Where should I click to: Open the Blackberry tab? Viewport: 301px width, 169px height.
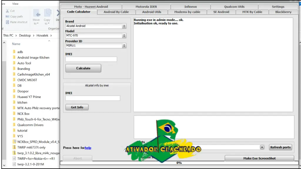click(283, 12)
